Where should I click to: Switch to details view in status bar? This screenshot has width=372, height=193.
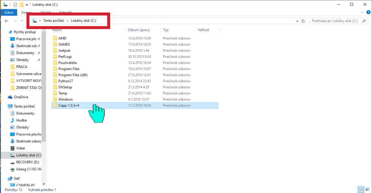361,189
